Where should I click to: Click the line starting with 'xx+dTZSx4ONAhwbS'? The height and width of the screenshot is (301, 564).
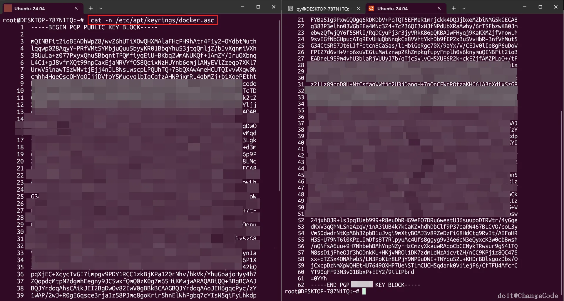414,259
